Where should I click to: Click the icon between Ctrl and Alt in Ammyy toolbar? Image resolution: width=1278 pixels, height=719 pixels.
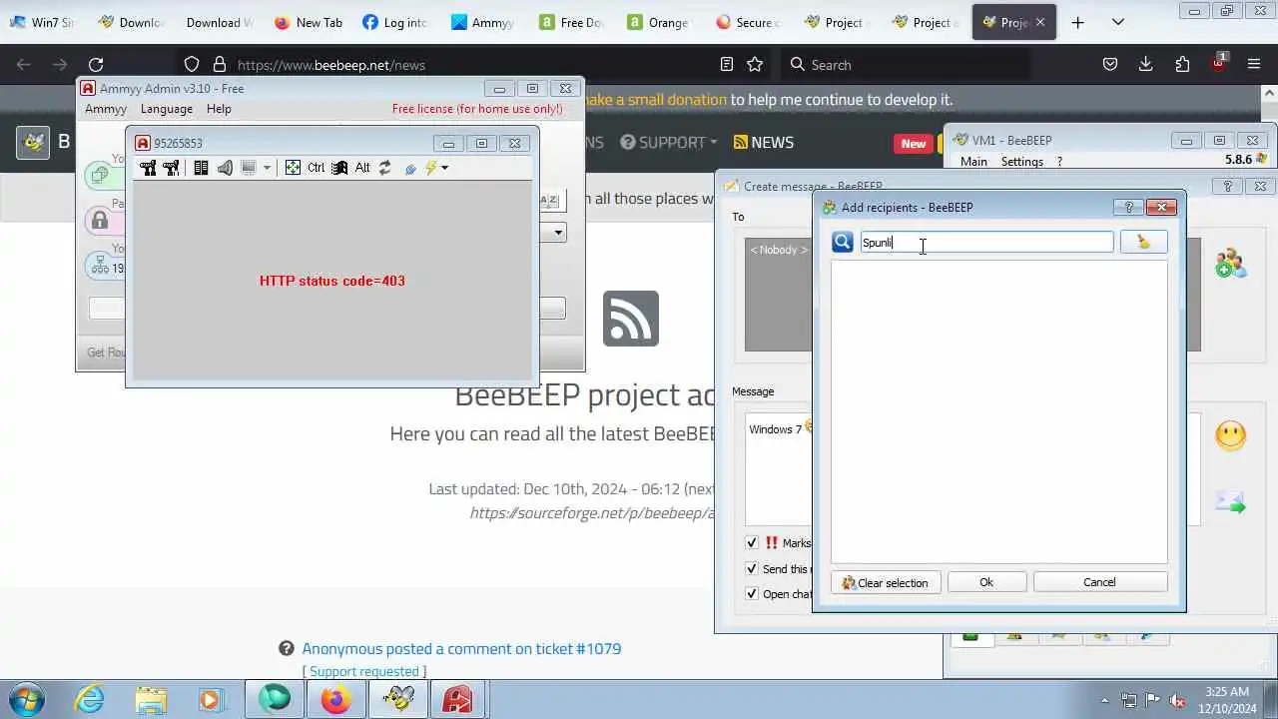point(339,168)
